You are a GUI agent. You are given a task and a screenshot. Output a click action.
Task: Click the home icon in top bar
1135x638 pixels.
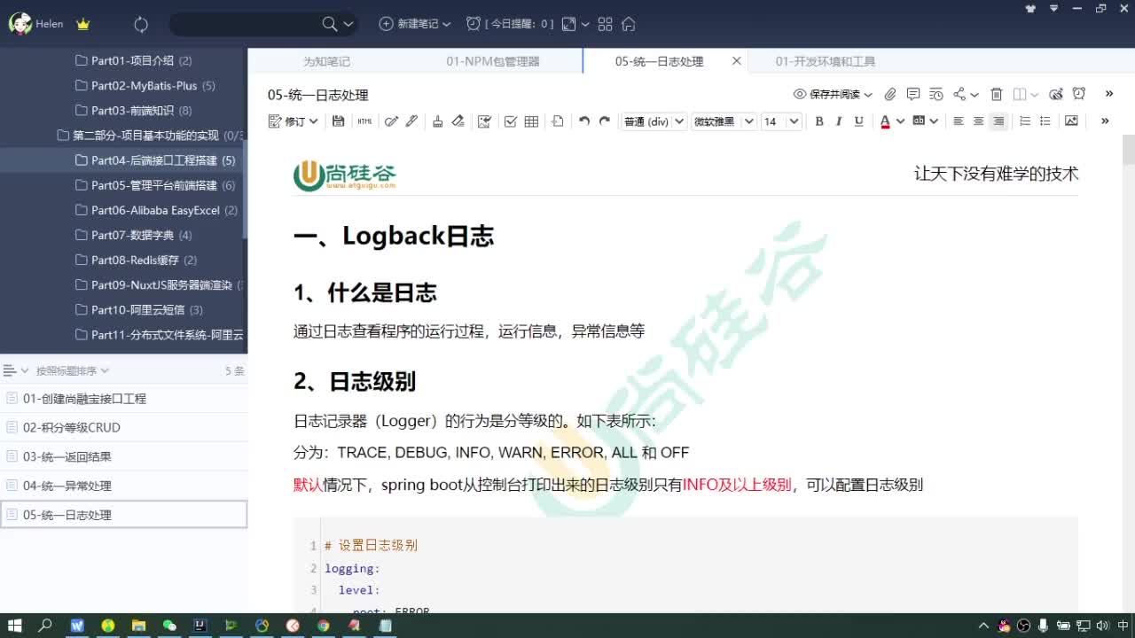[629, 24]
